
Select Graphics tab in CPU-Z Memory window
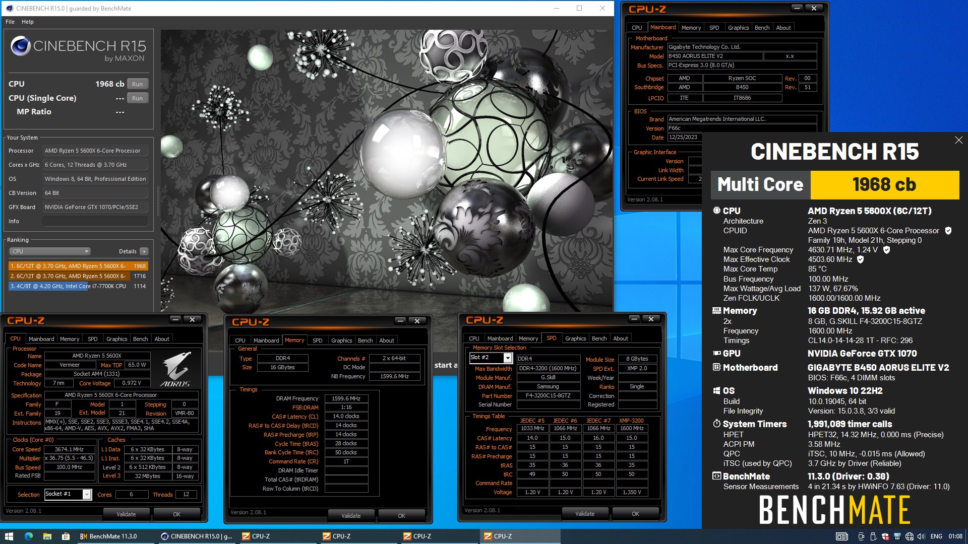coord(341,341)
